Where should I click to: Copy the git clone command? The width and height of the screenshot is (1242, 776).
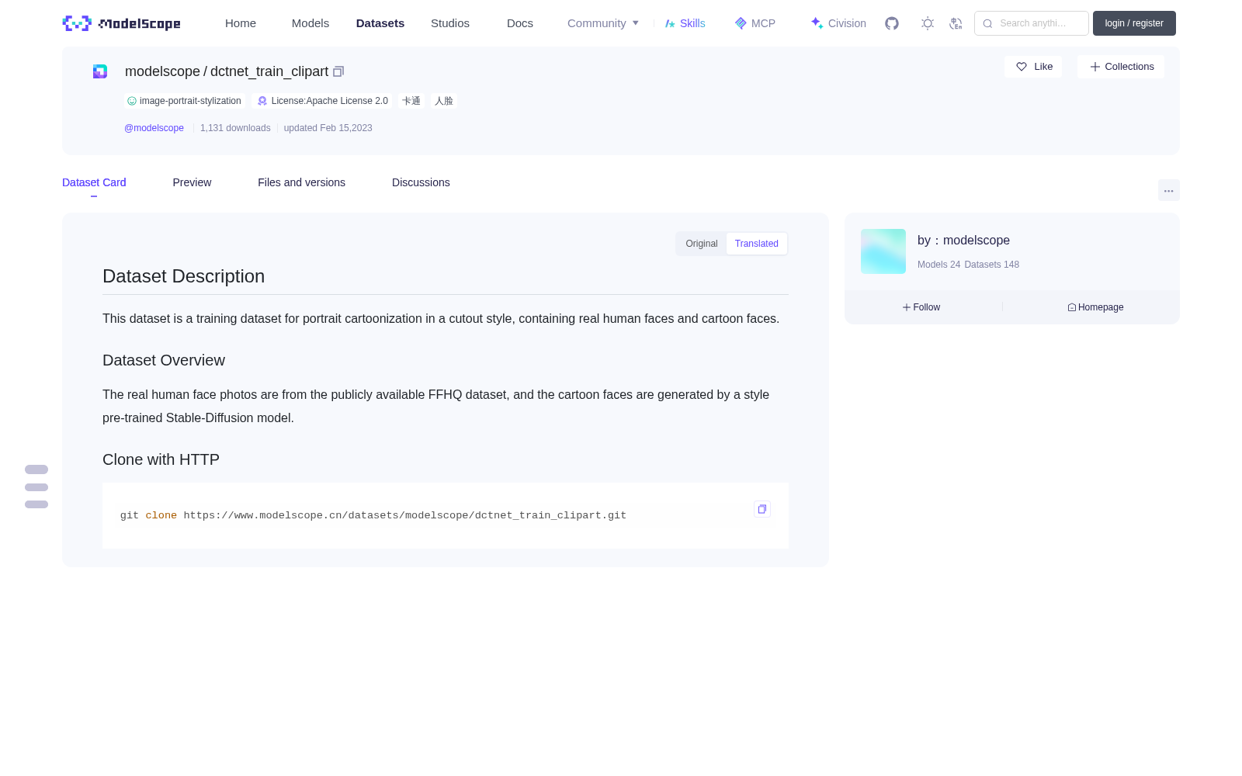click(762, 509)
